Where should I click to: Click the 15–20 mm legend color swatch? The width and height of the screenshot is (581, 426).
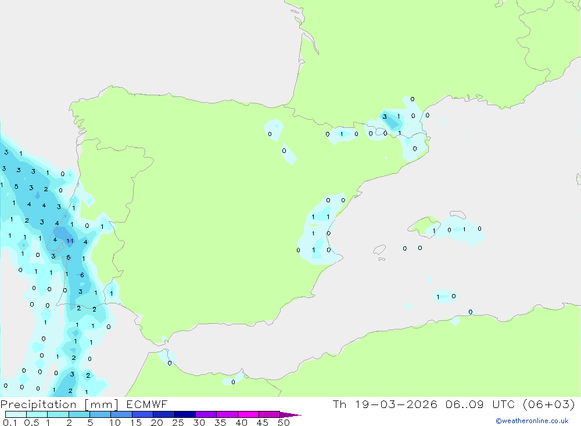tap(142, 414)
